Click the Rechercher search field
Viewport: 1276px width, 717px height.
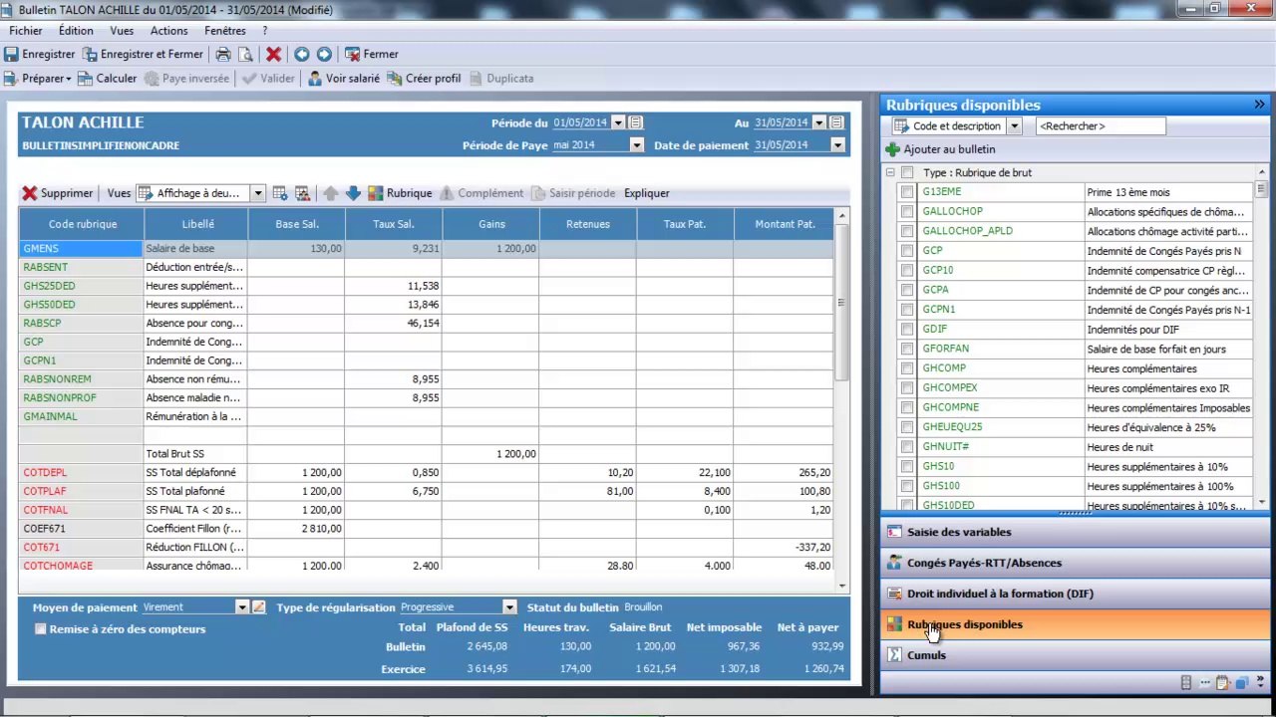point(1101,126)
